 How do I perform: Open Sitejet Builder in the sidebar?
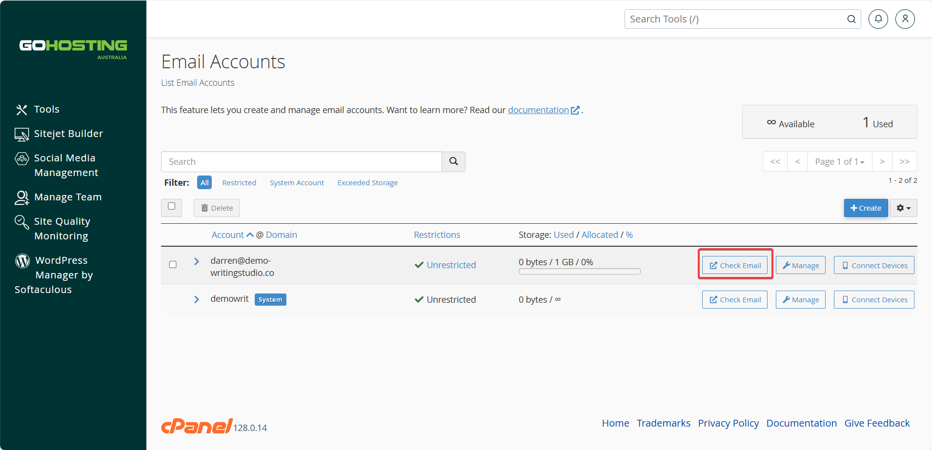59,134
